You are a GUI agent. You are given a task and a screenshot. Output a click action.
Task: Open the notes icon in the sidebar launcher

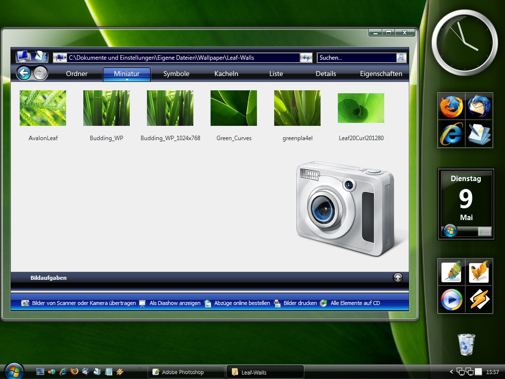[479, 134]
